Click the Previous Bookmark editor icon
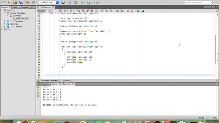The image size is (219, 123). click(102, 11)
